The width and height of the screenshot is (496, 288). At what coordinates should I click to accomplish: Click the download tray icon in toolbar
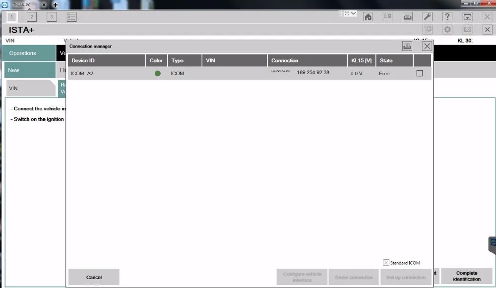click(x=467, y=17)
